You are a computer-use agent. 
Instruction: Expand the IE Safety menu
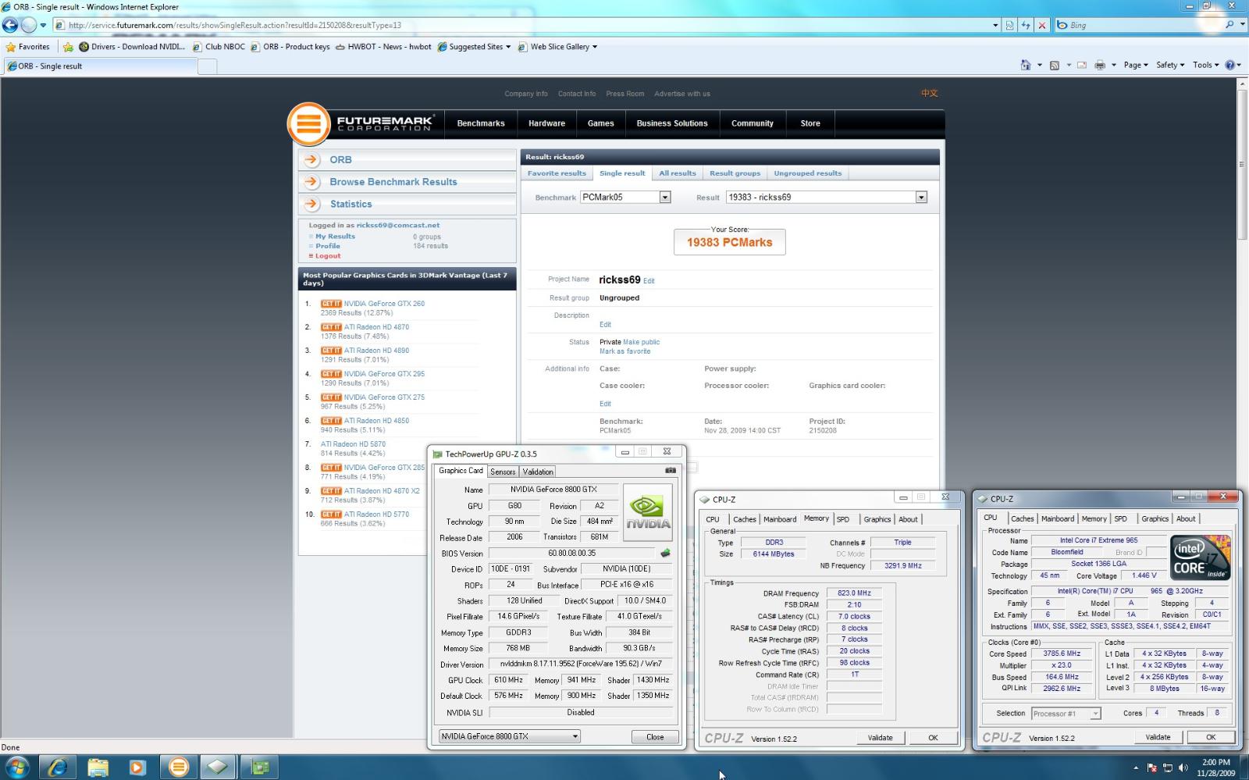(x=1170, y=66)
